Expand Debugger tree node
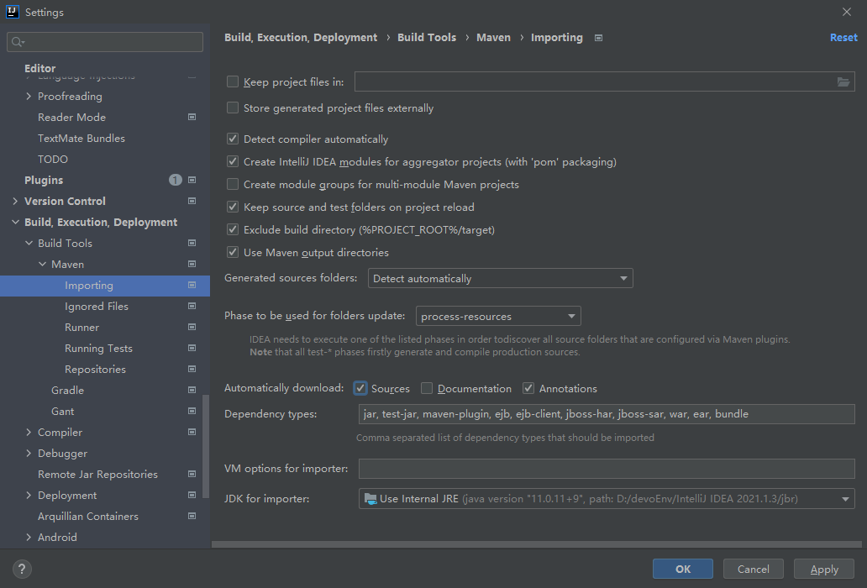 tap(29, 453)
